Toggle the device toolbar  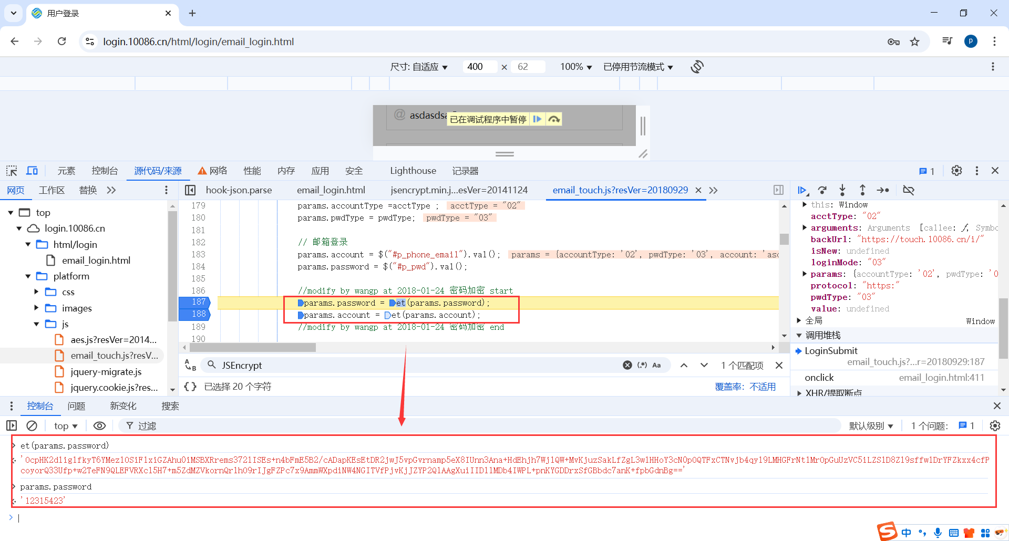click(x=32, y=171)
